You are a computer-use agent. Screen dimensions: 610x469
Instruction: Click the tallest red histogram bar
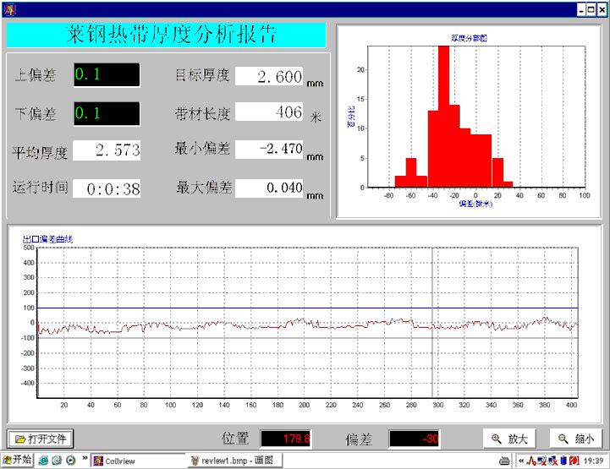click(443, 117)
